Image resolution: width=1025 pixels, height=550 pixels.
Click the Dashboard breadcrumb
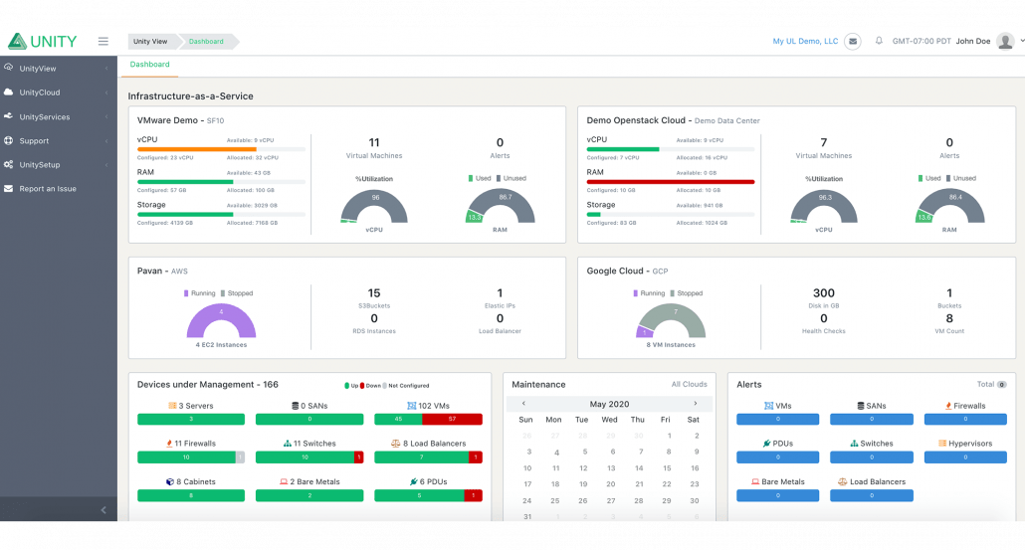click(x=206, y=41)
